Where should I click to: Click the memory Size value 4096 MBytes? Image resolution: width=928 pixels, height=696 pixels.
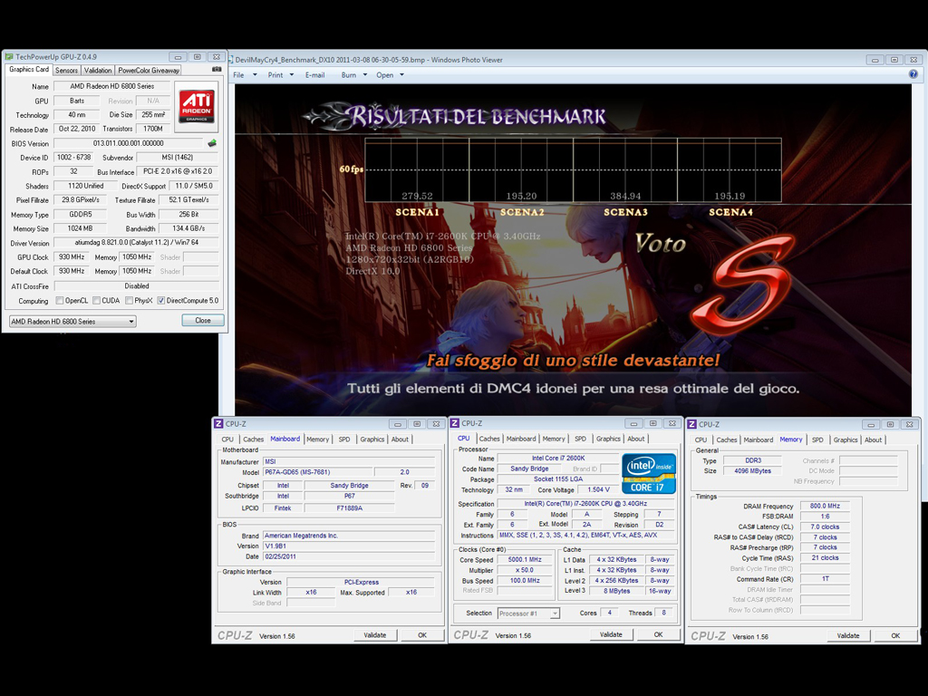tap(753, 471)
